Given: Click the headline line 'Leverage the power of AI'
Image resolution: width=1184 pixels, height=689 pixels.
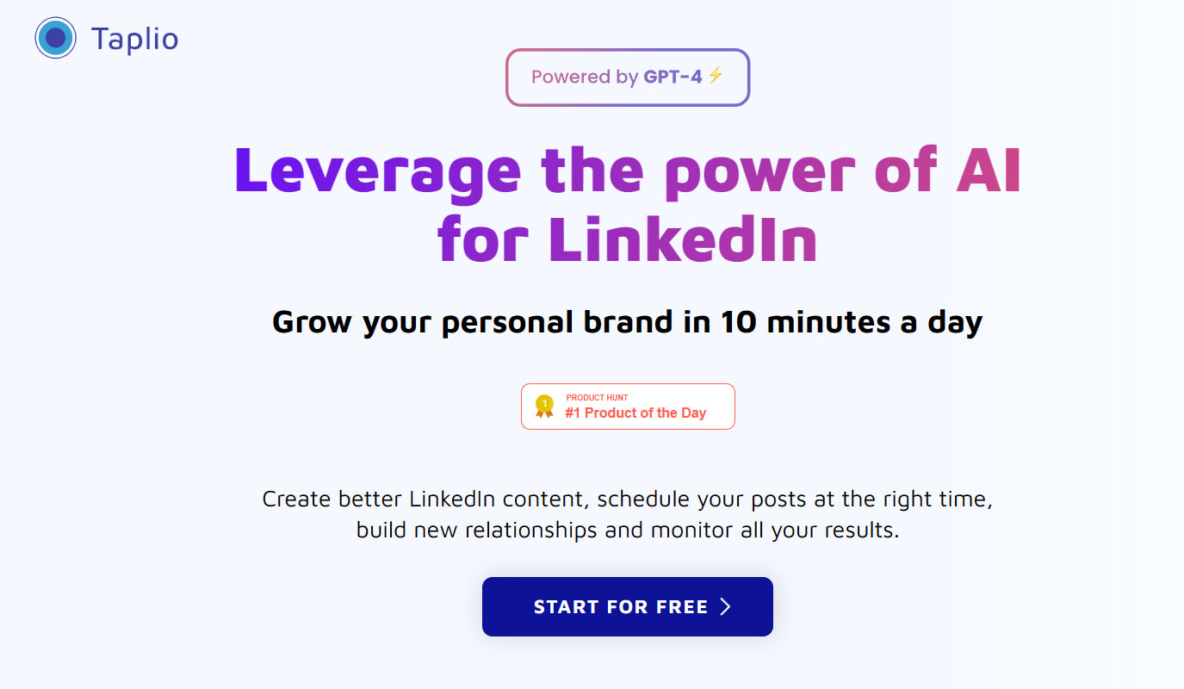Looking at the screenshot, I should 628,171.
